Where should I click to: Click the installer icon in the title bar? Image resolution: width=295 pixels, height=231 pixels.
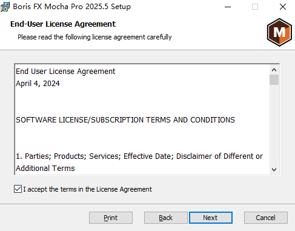(5, 7)
